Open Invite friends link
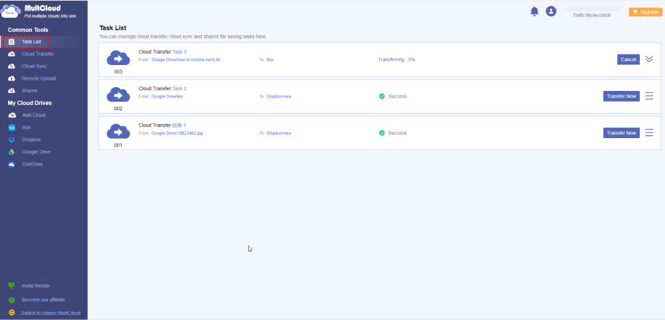The height and width of the screenshot is (320, 665). point(36,285)
